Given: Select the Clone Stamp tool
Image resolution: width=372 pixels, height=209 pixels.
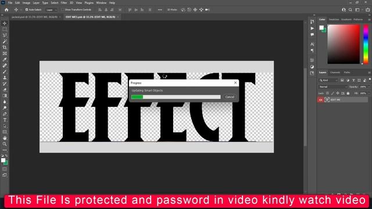Looking at the screenshot, I should (x=5, y=78).
